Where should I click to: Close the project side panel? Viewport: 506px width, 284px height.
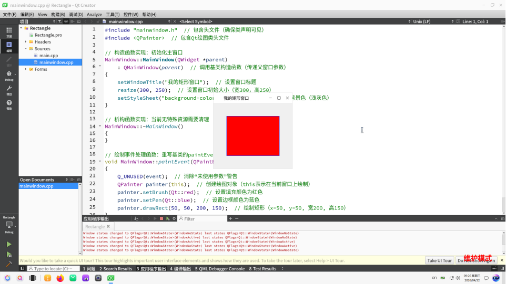(x=79, y=22)
